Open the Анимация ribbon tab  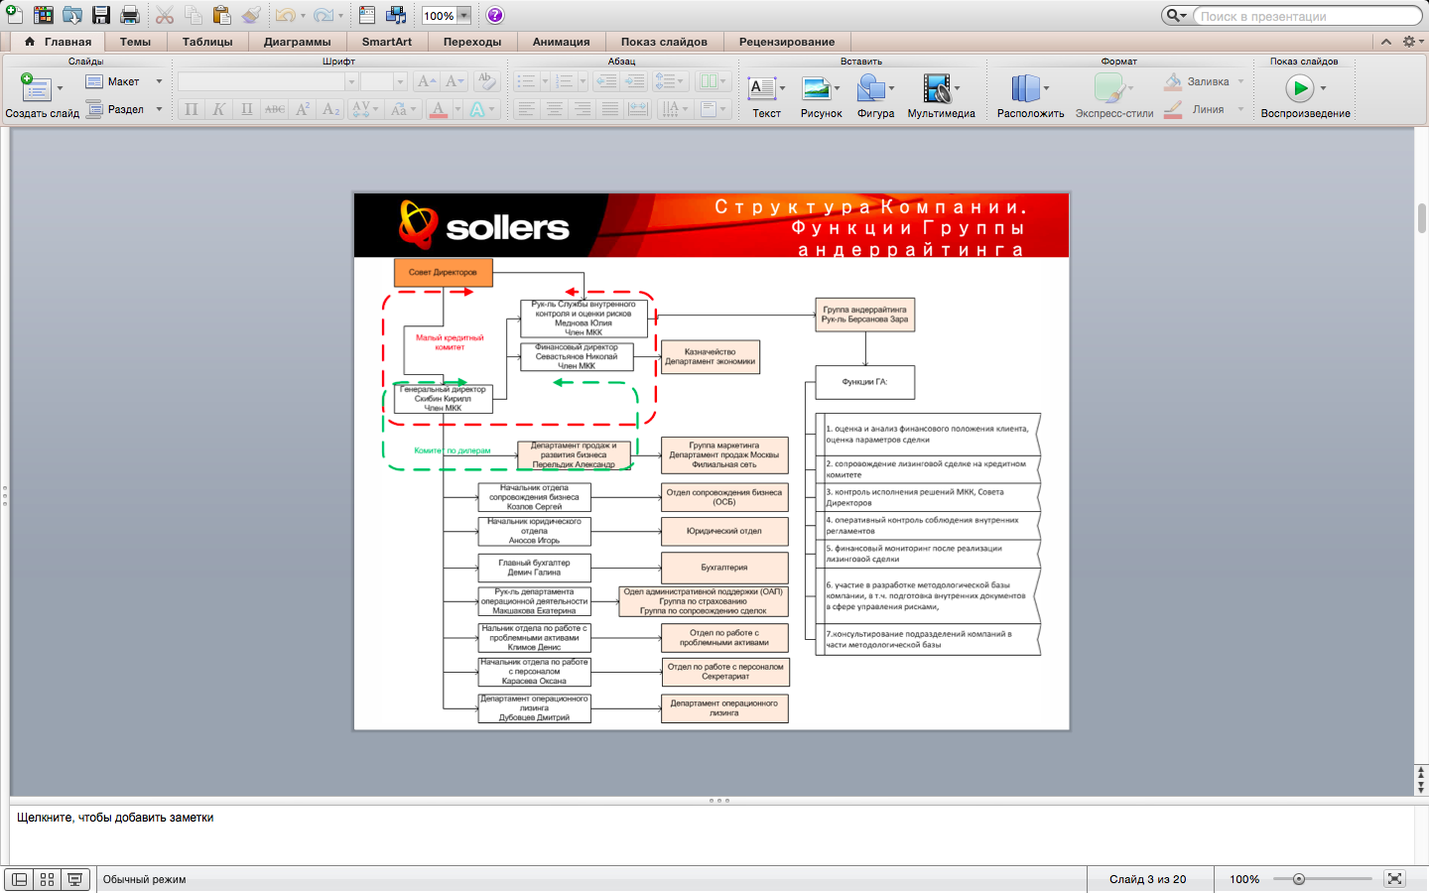pos(561,42)
